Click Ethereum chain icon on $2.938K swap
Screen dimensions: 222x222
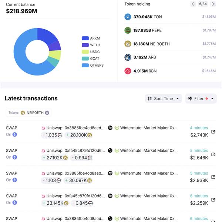tap(15, 180)
